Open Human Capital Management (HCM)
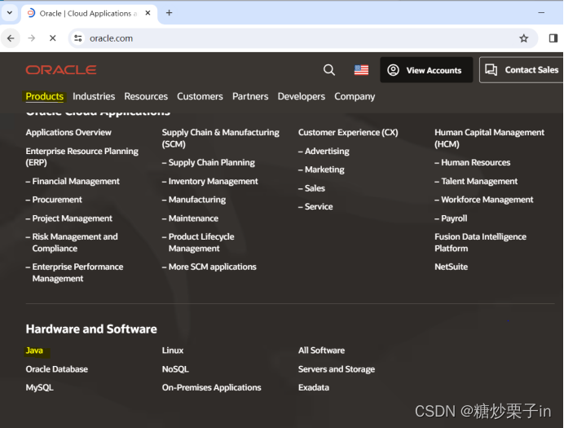The height and width of the screenshot is (428, 564). point(489,138)
